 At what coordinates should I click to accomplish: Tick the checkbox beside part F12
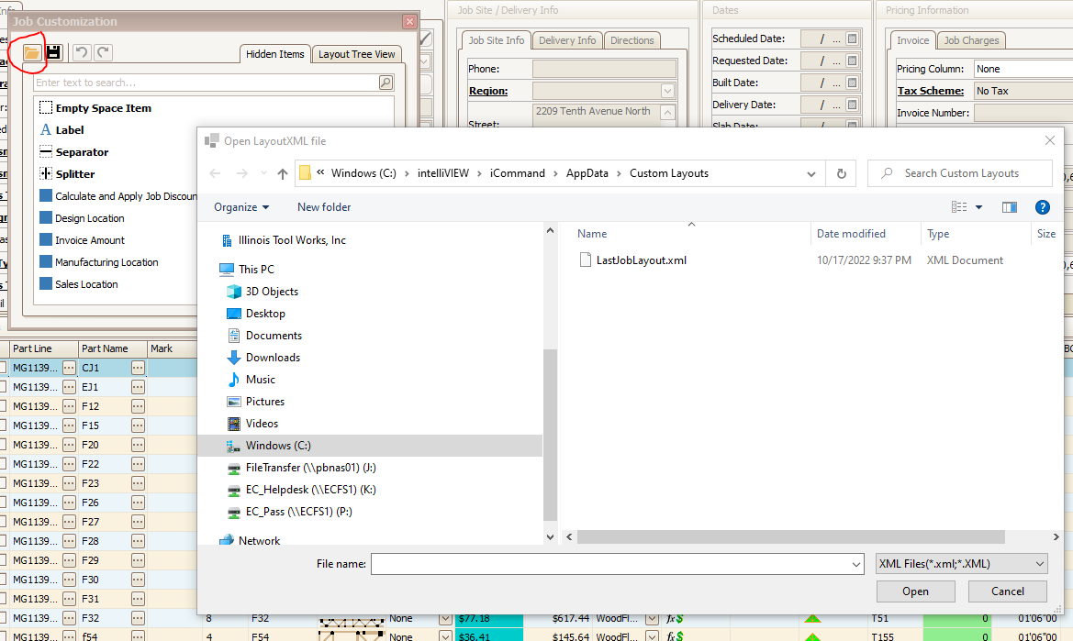pos(3,406)
